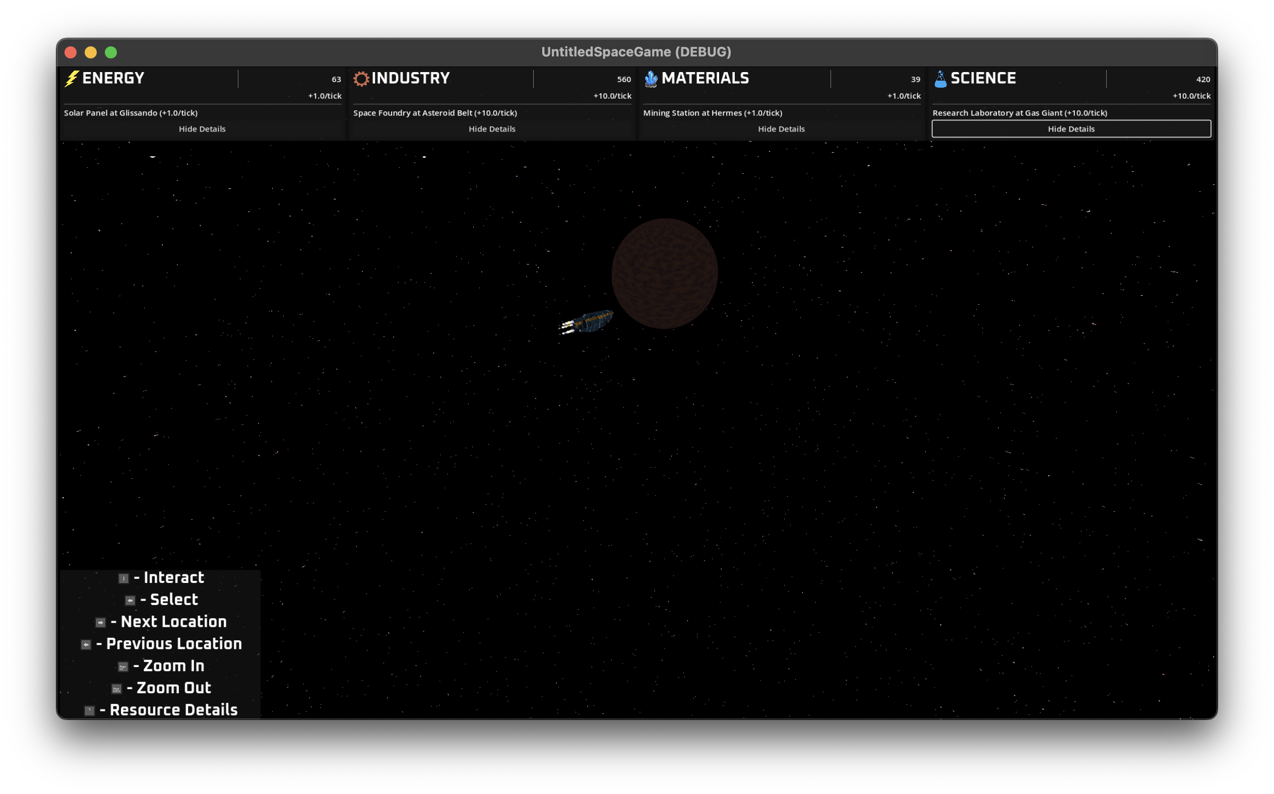Click the Science flask icon

coord(940,79)
